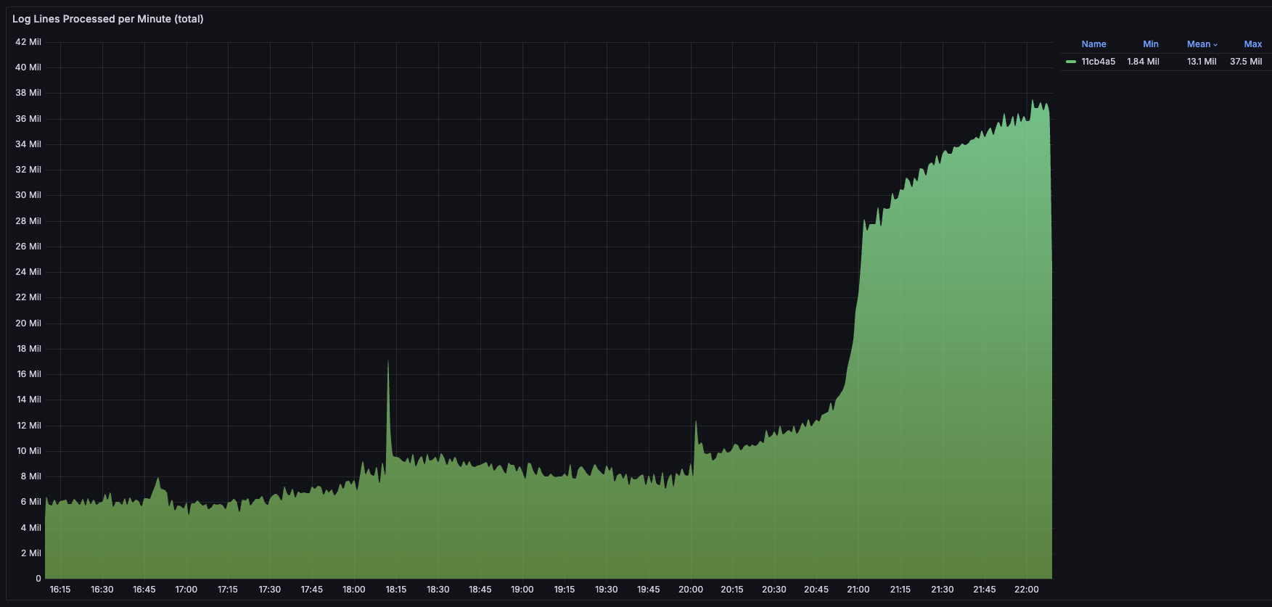This screenshot has width=1272, height=607.
Task: Sort the legend by the Min column
Action: pyautogui.click(x=1150, y=44)
